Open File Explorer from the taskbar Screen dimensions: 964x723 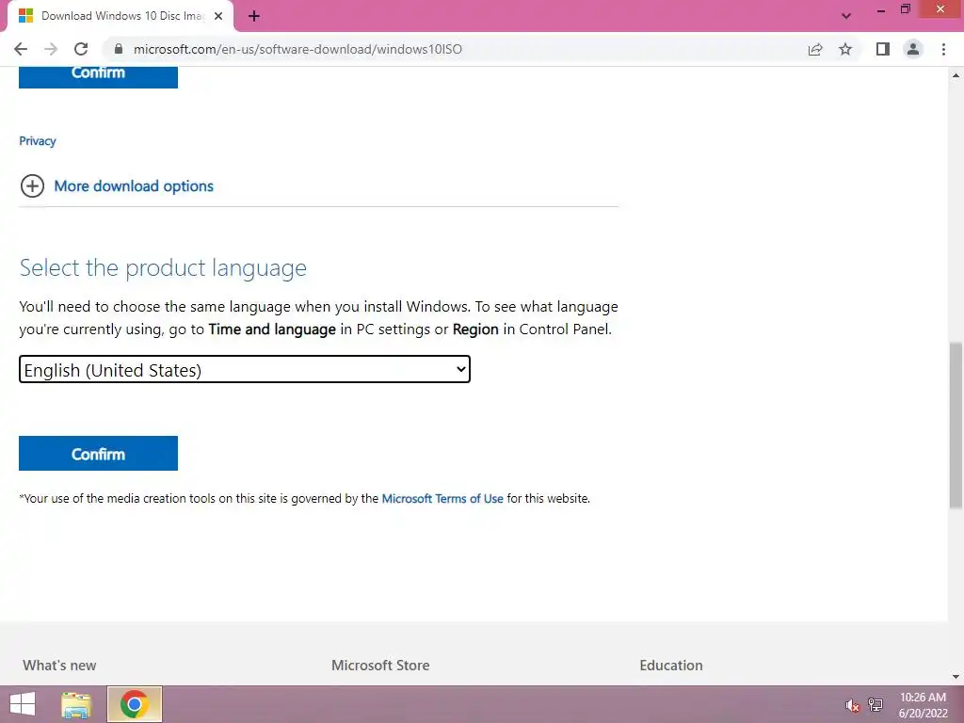76,704
